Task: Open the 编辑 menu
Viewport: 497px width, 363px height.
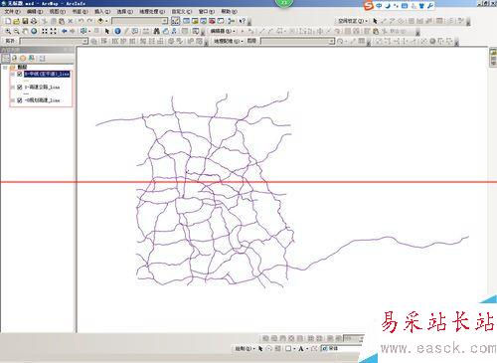Action: pyautogui.click(x=35, y=12)
